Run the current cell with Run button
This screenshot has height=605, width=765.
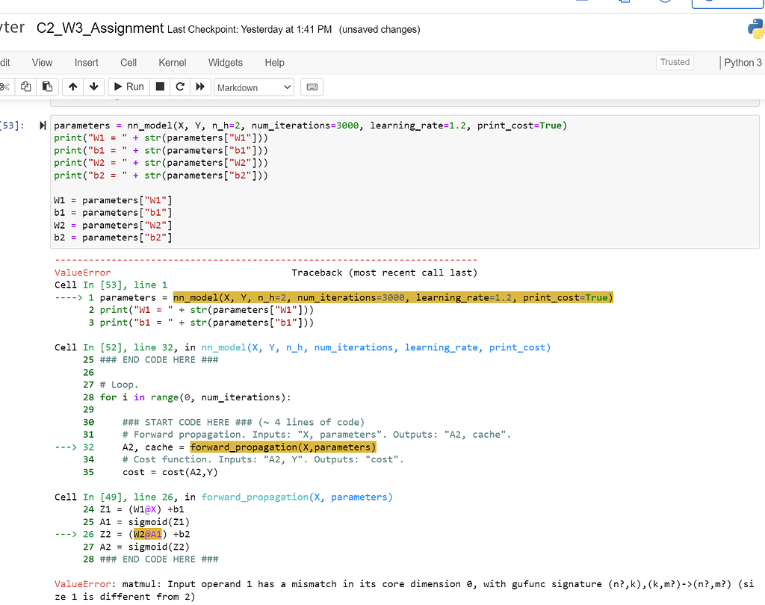coord(128,87)
